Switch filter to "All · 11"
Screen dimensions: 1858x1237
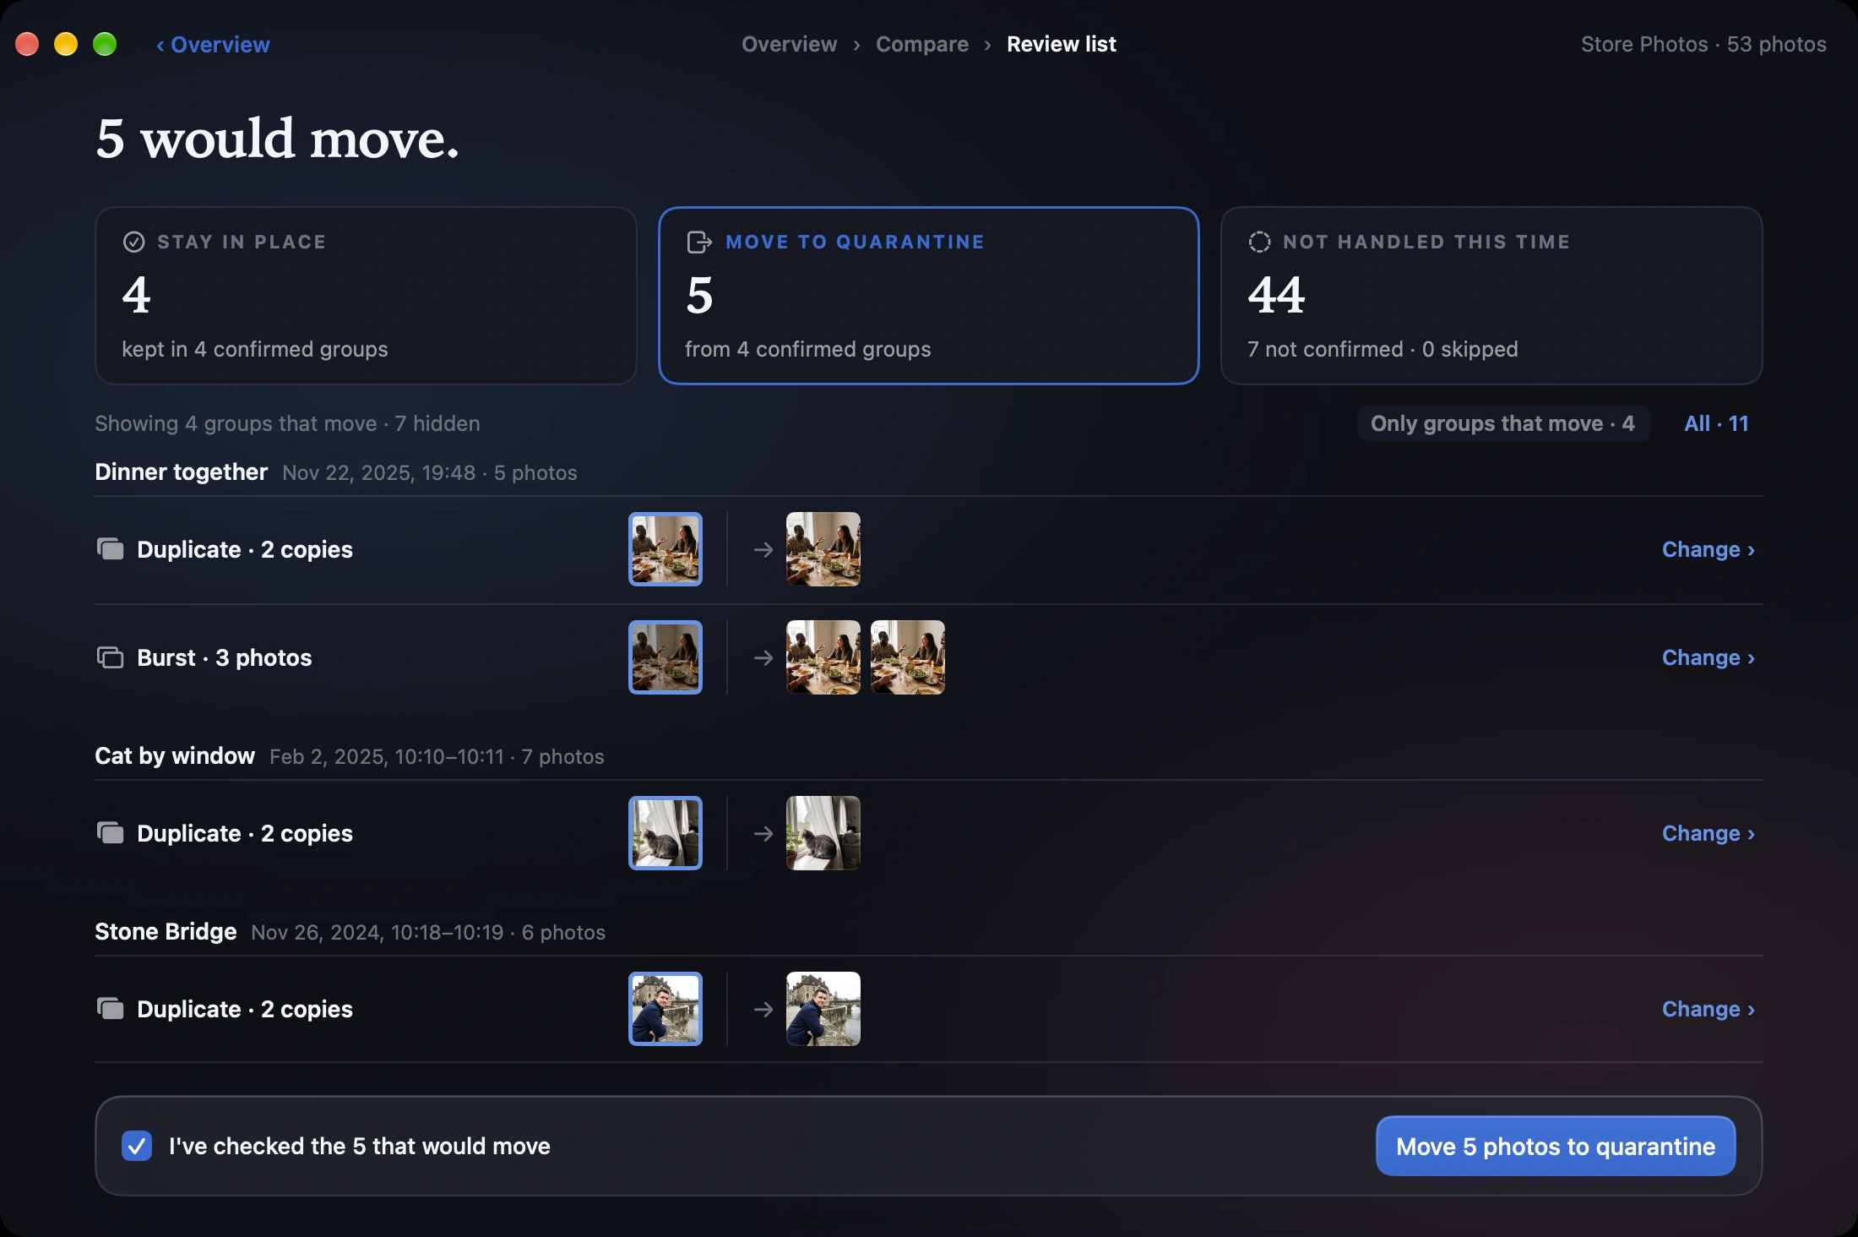[1716, 423]
